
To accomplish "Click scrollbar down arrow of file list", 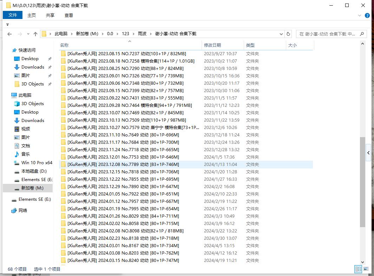I will click(x=362, y=262).
